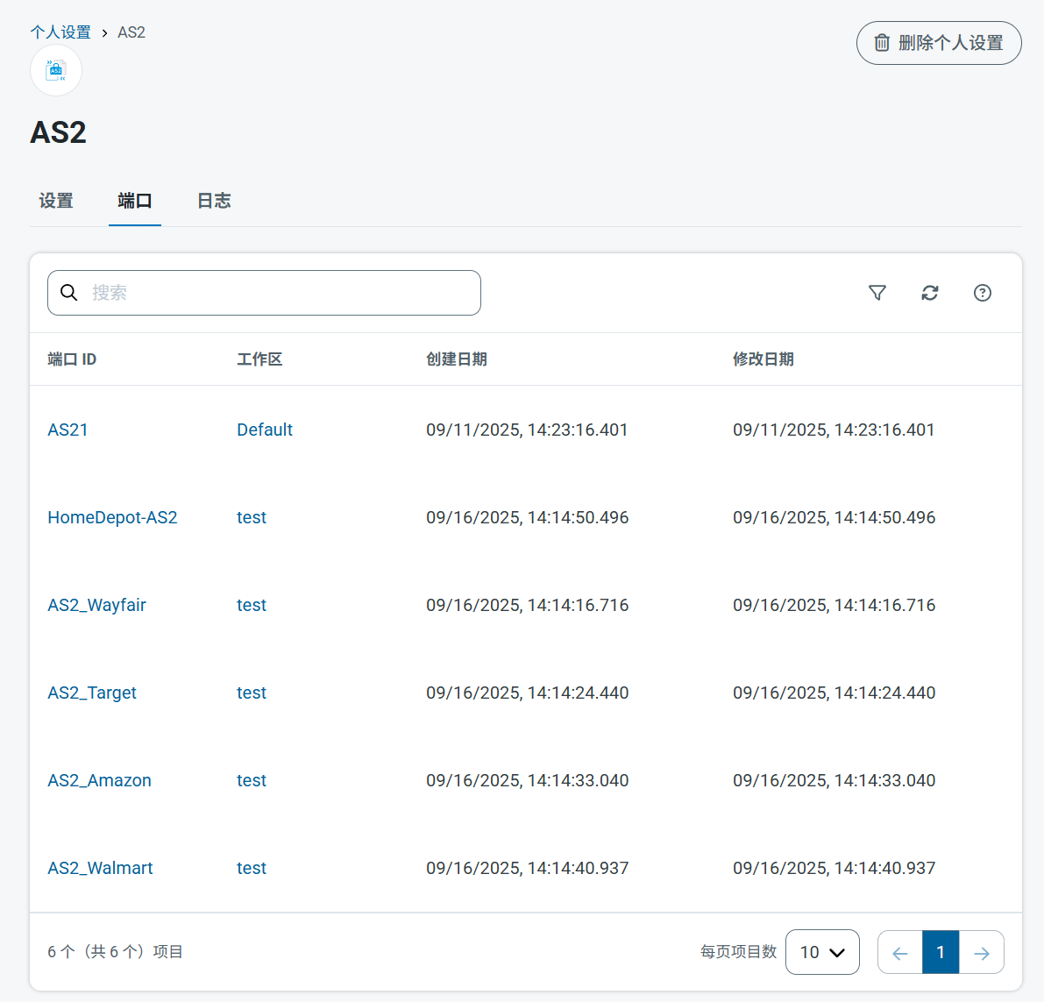The width and height of the screenshot is (1044, 1002).
Task: Switch to the 日志 tab
Action: 214,201
